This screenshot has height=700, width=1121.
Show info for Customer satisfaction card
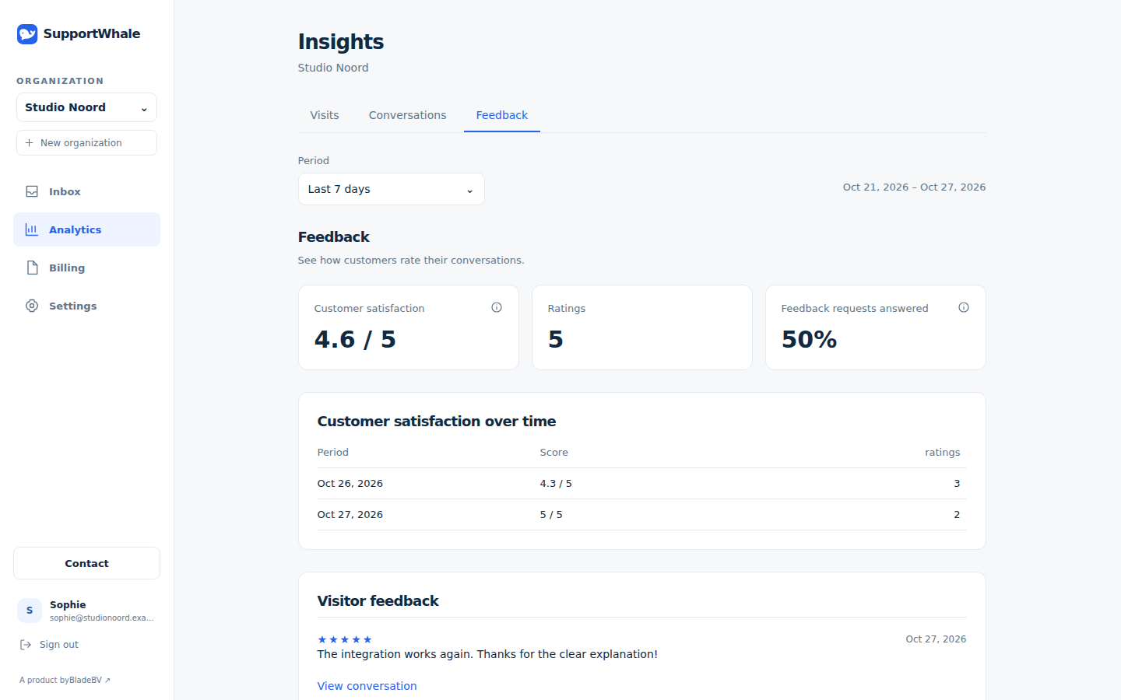[x=497, y=307]
